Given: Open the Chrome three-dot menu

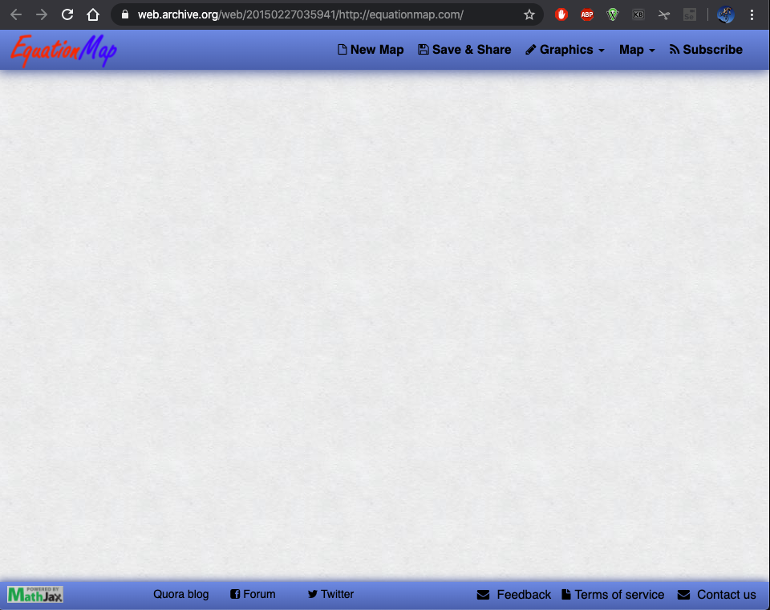Looking at the screenshot, I should (x=752, y=14).
